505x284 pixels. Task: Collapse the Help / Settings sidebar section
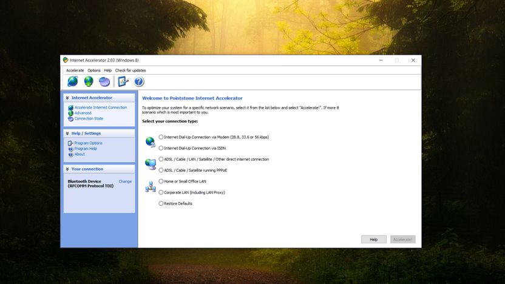pos(67,134)
